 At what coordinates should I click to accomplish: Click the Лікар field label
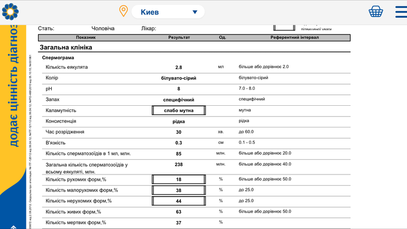pyautogui.click(x=149, y=29)
